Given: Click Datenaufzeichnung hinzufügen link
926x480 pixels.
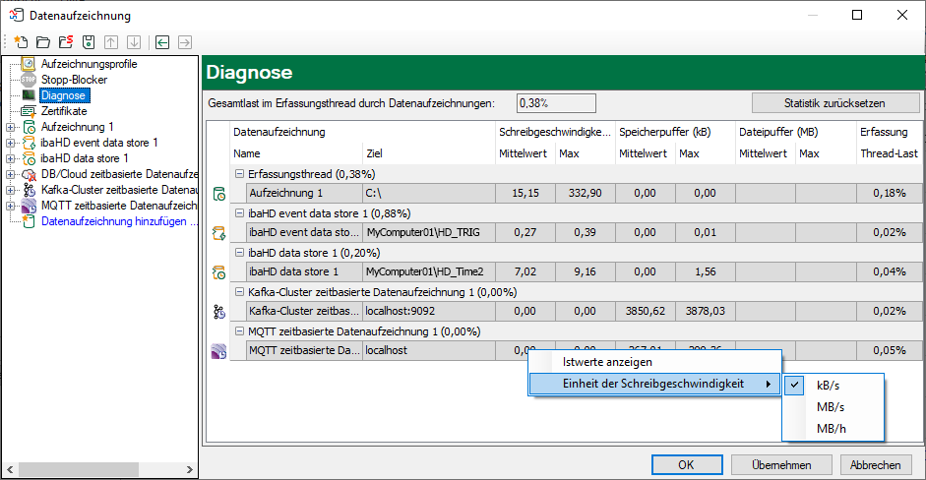Looking at the screenshot, I should coord(118,221).
